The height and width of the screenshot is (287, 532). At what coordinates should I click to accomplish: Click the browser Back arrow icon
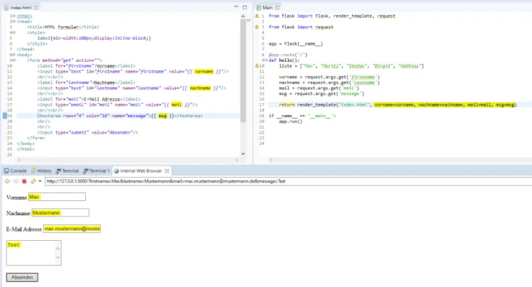(6, 181)
